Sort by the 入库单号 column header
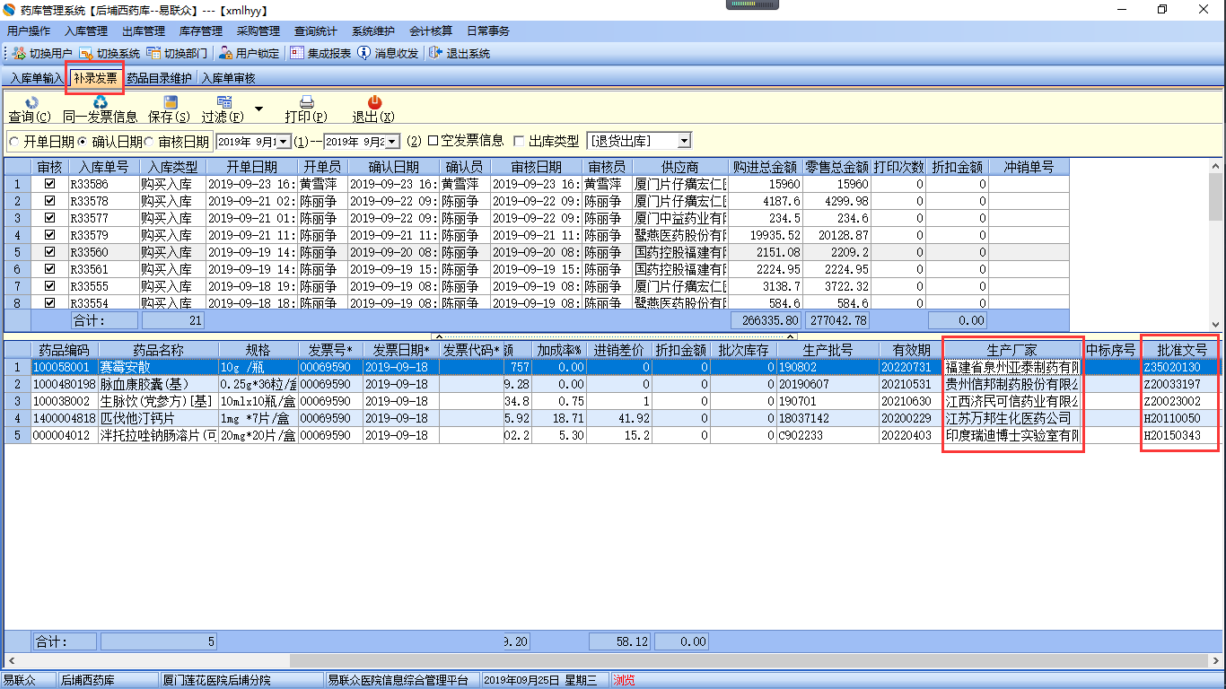1226x689 pixels. [103, 167]
